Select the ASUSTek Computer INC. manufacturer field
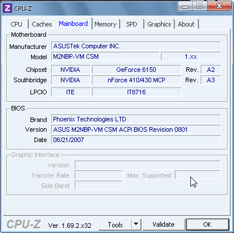Screen dimensions: 234x233 coord(136,46)
